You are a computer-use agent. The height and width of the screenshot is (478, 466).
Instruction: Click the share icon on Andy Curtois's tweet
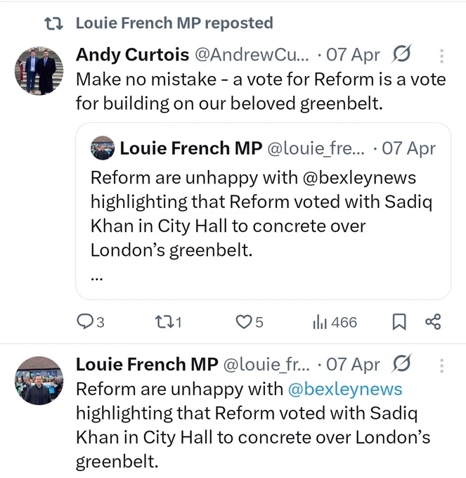(x=433, y=322)
